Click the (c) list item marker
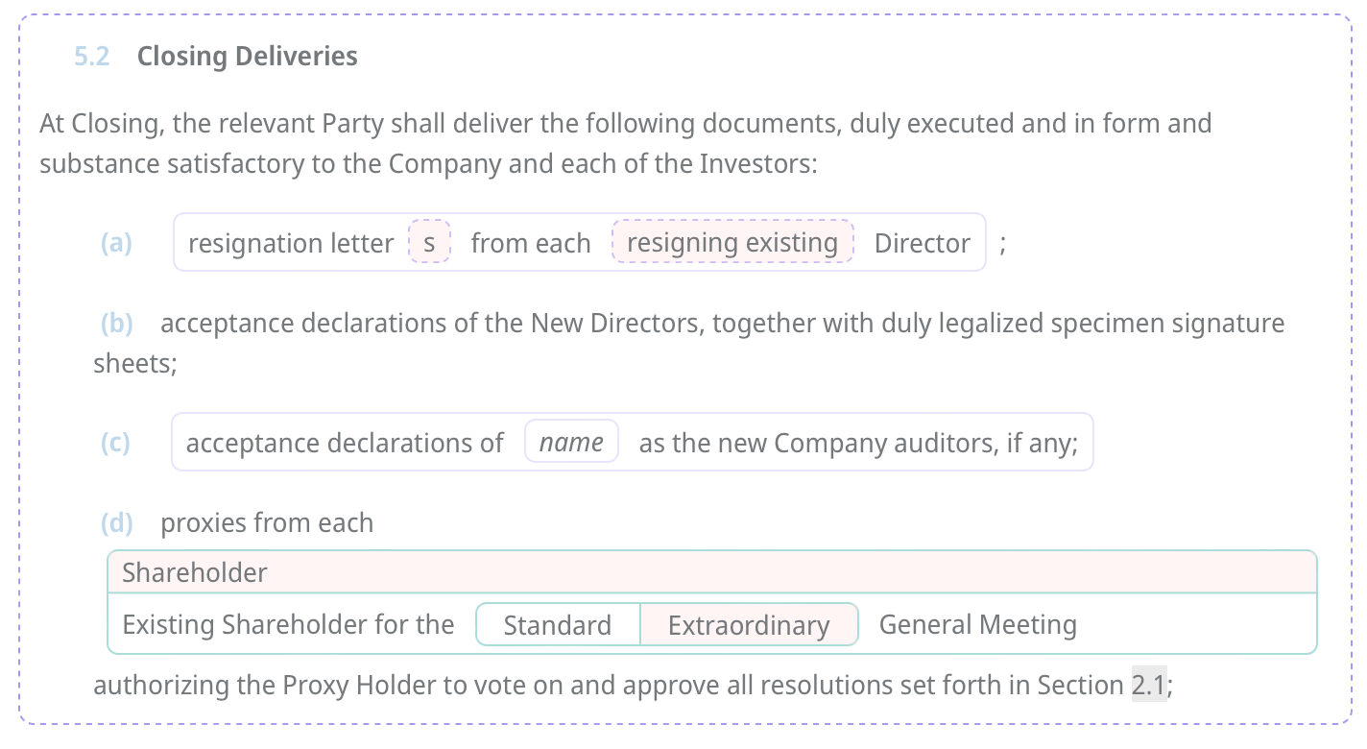The width and height of the screenshot is (1367, 749). (115, 443)
